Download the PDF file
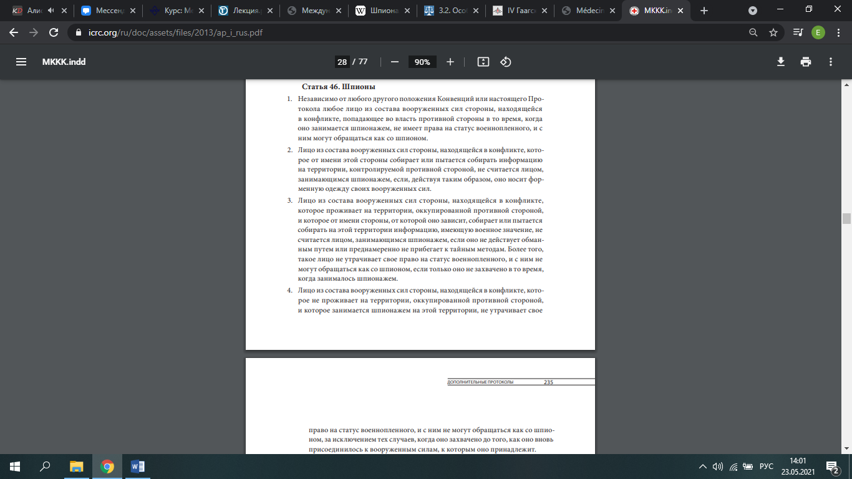852x479 pixels. pyautogui.click(x=780, y=62)
